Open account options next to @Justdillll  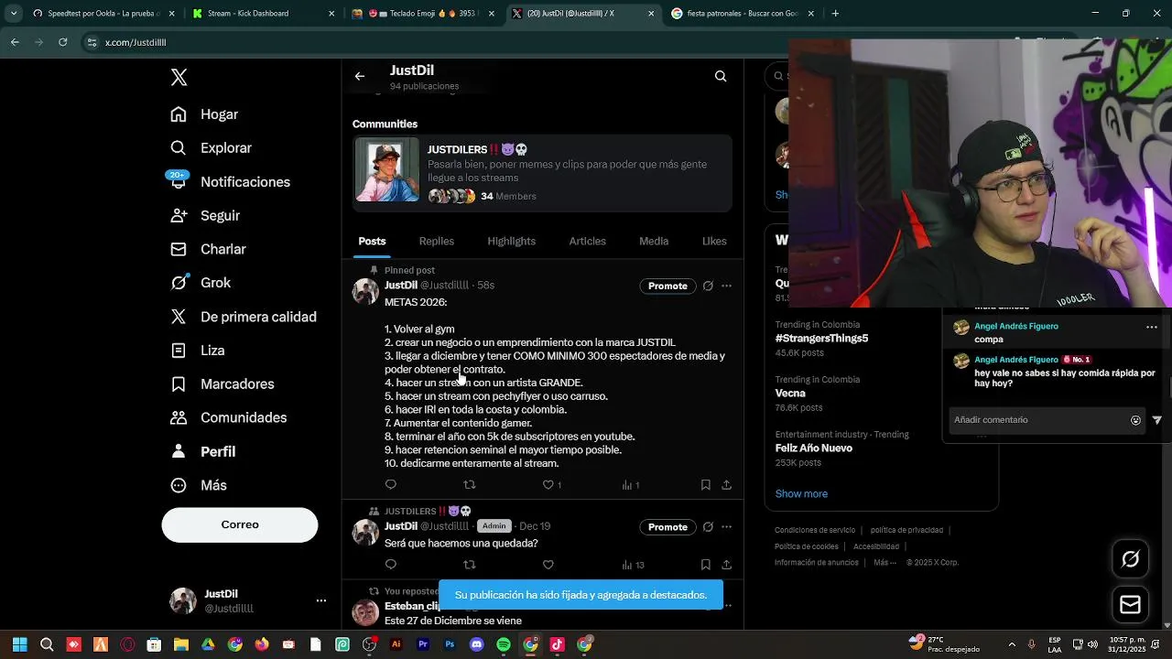coord(320,600)
